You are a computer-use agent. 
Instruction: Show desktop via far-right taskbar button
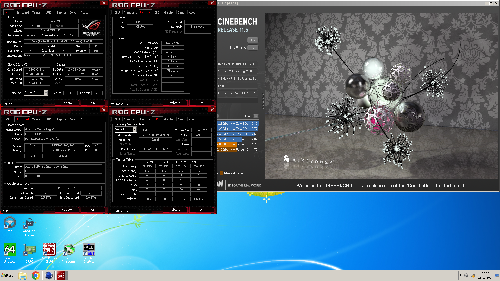497,276
